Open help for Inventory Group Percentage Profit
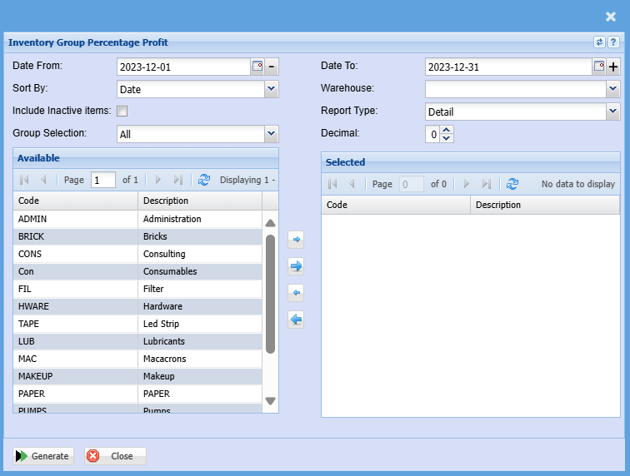 [613, 42]
